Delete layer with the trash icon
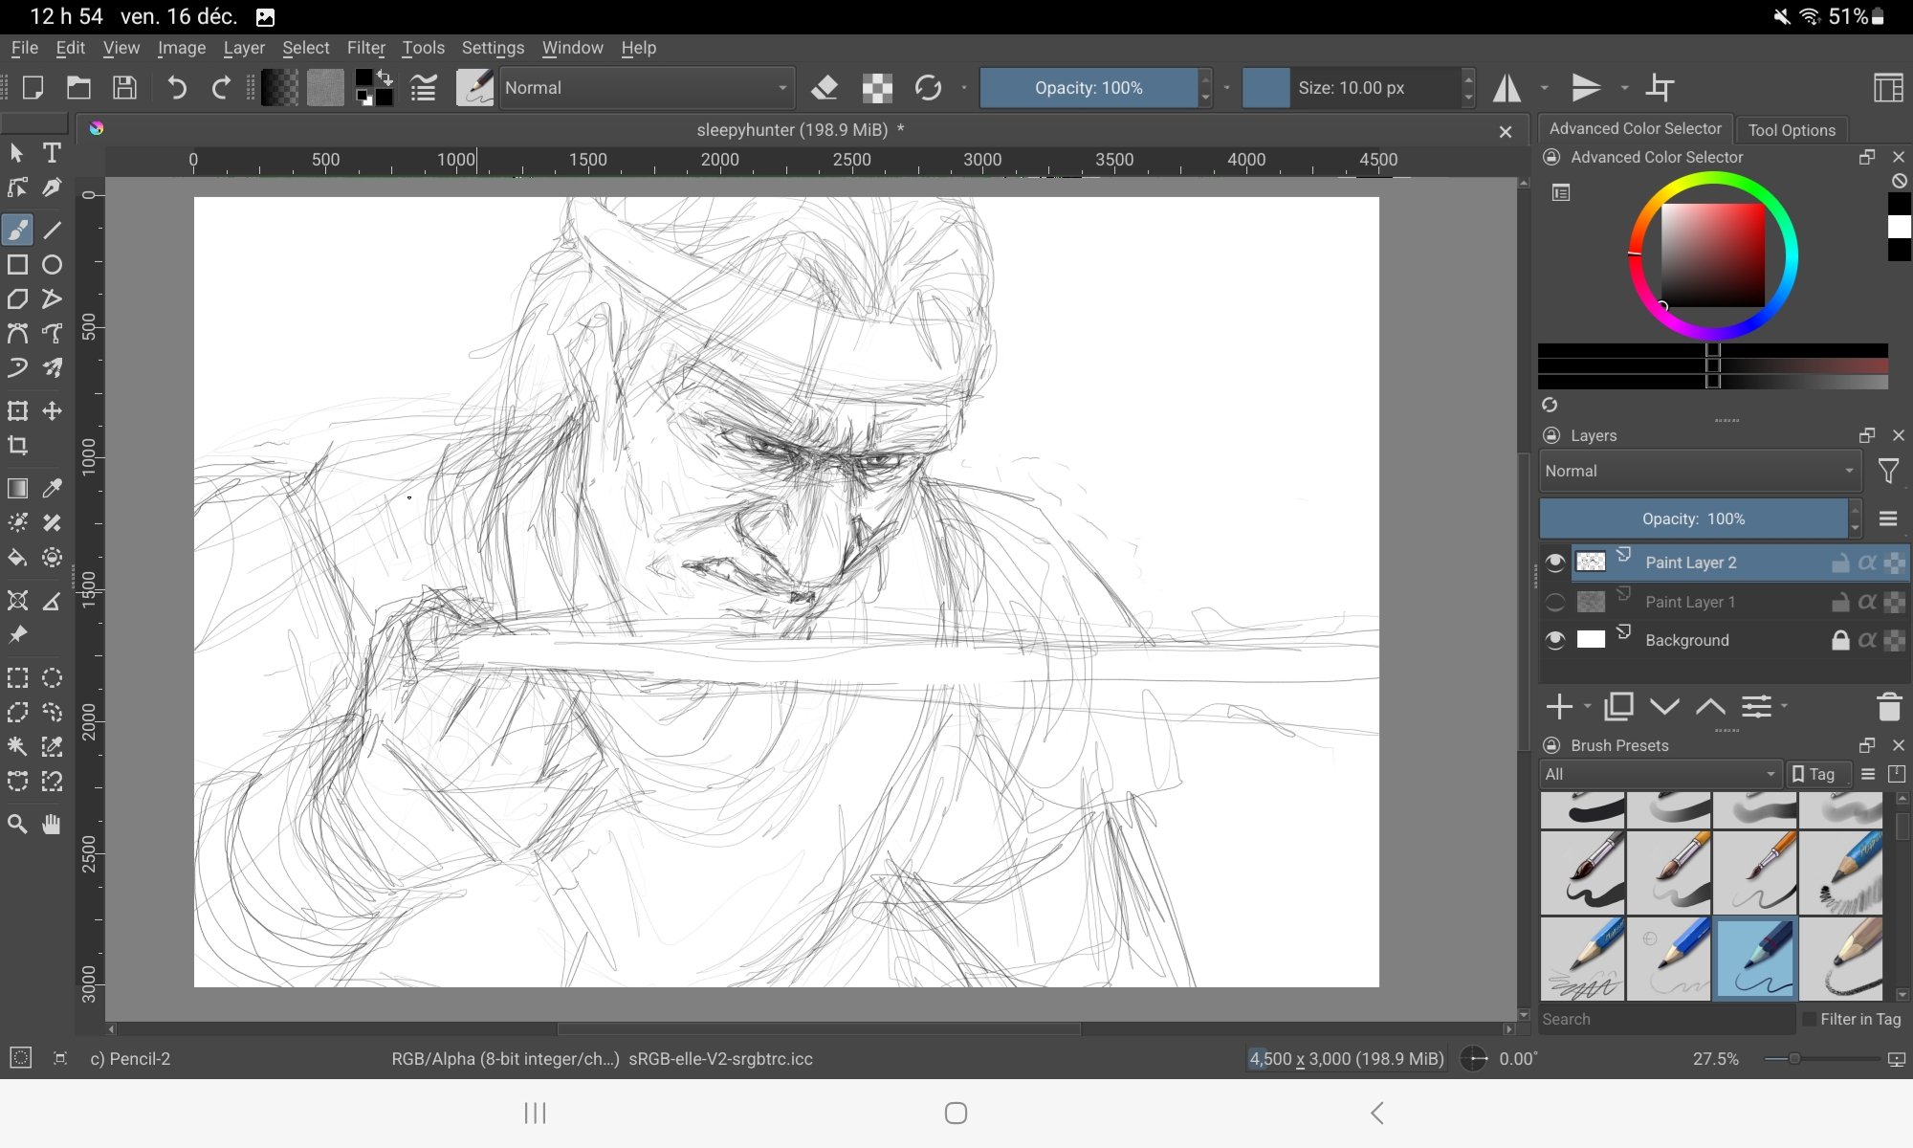1913x1148 pixels. tap(1888, 707)
